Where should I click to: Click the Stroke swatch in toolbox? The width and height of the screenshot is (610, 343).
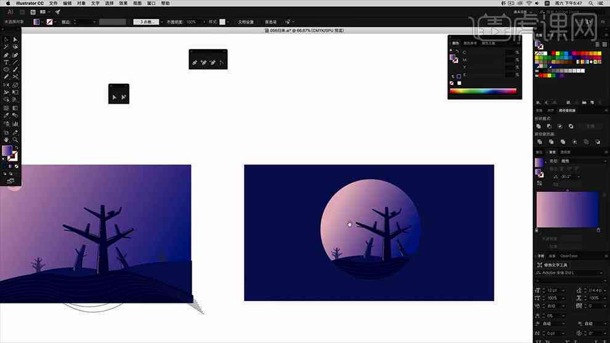14,156
